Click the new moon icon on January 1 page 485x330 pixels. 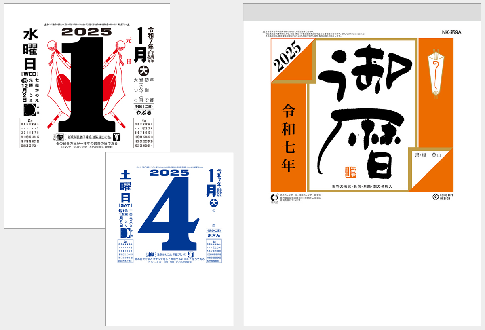30,110
